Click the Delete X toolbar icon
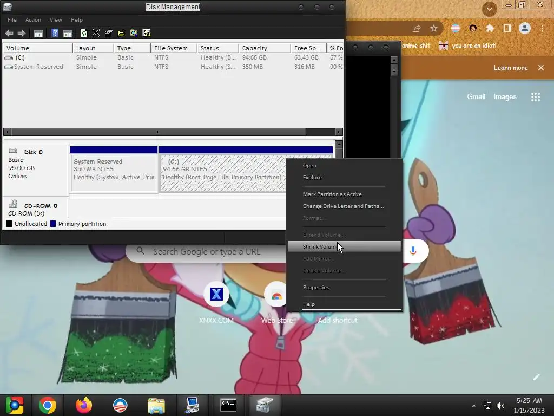Screen dimensions: 554x416 point(96,33)
